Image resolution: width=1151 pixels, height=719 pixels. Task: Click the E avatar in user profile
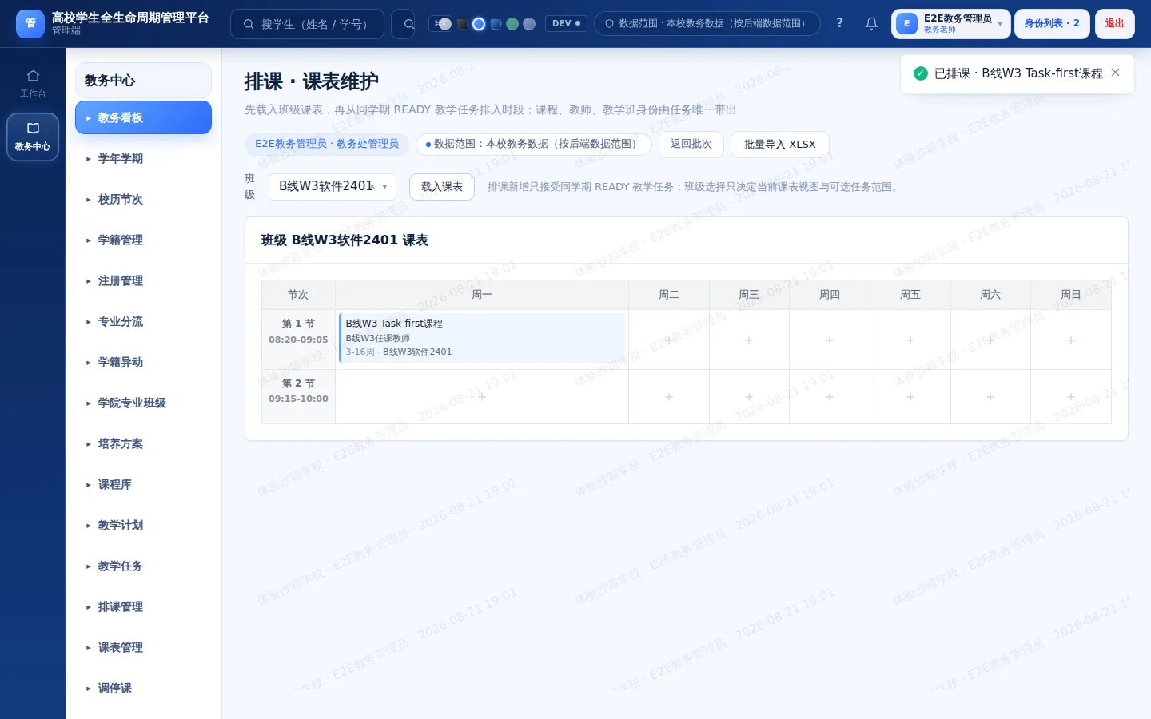(906, 24)
